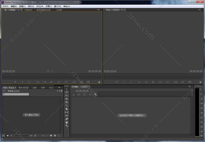Open the Program panel flyout menu
Image resolution: width=205 pixels, height=142 pixels.
(199, 10)
